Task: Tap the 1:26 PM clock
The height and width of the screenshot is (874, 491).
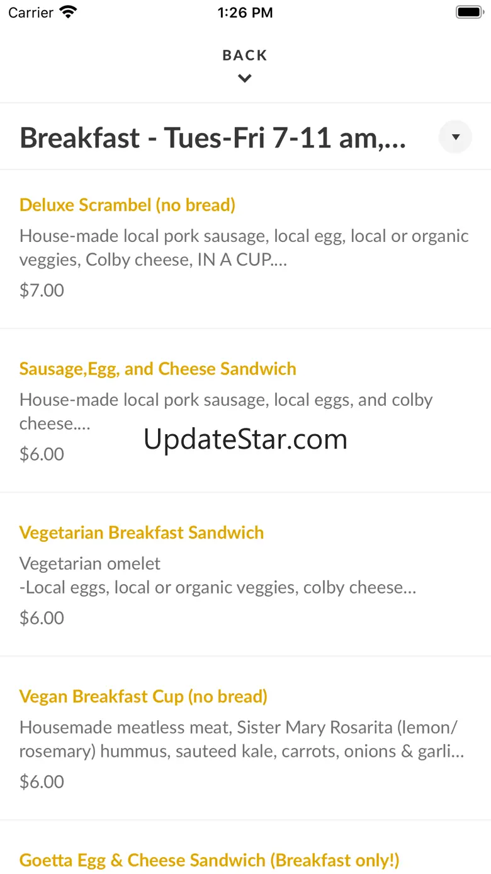Action: 245,13
